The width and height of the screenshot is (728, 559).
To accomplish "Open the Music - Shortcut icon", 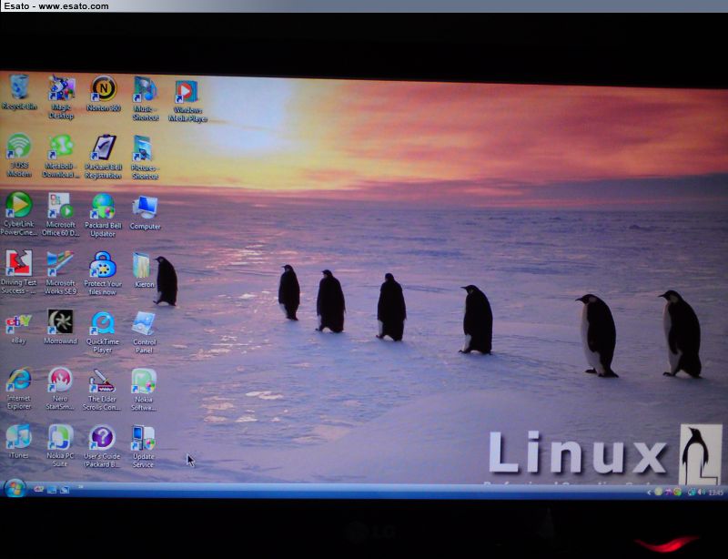I will (145, 98).
